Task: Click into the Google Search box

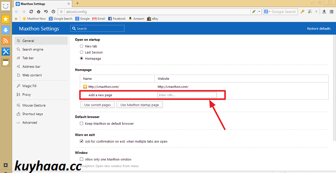Action: coord(284,12)
